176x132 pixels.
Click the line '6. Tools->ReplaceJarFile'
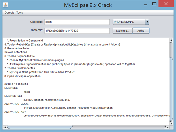pyautogui.click(x=19, y=56)
